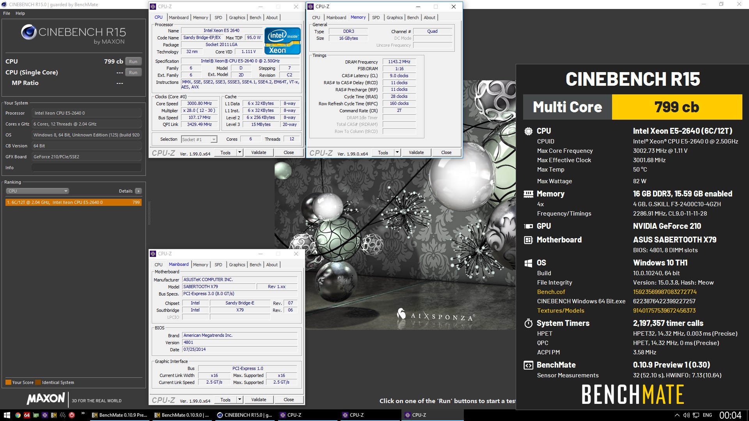
Task: Click the Memory icon in BenchMate panel
Action: pos(528,194)
